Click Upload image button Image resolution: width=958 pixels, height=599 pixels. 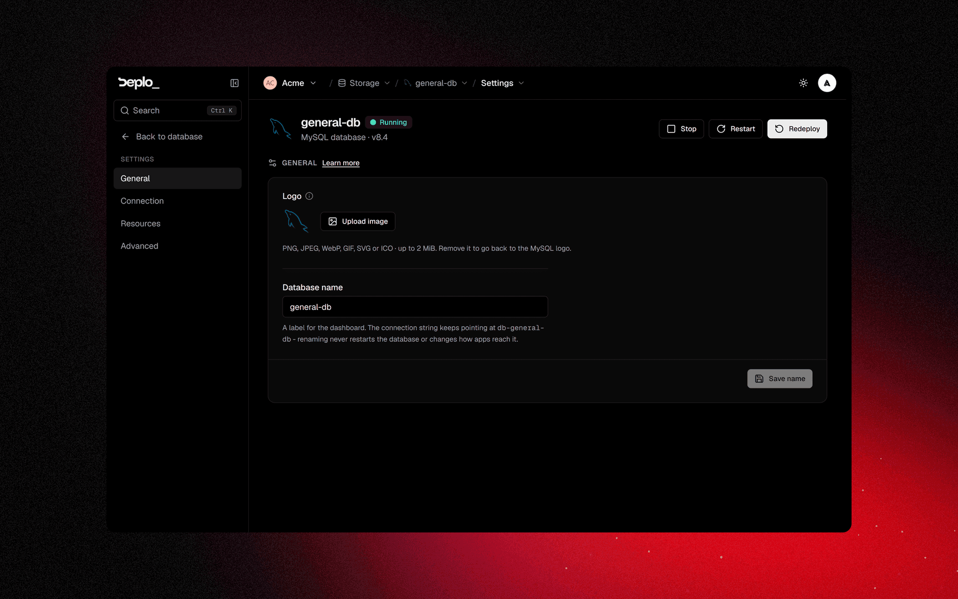point(358,221)
